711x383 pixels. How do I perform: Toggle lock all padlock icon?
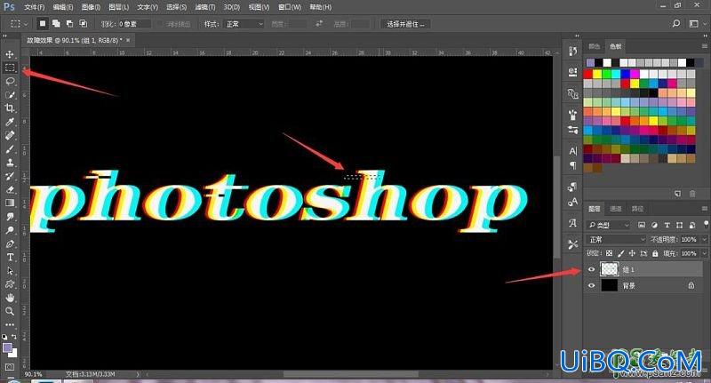click(655, 253)
